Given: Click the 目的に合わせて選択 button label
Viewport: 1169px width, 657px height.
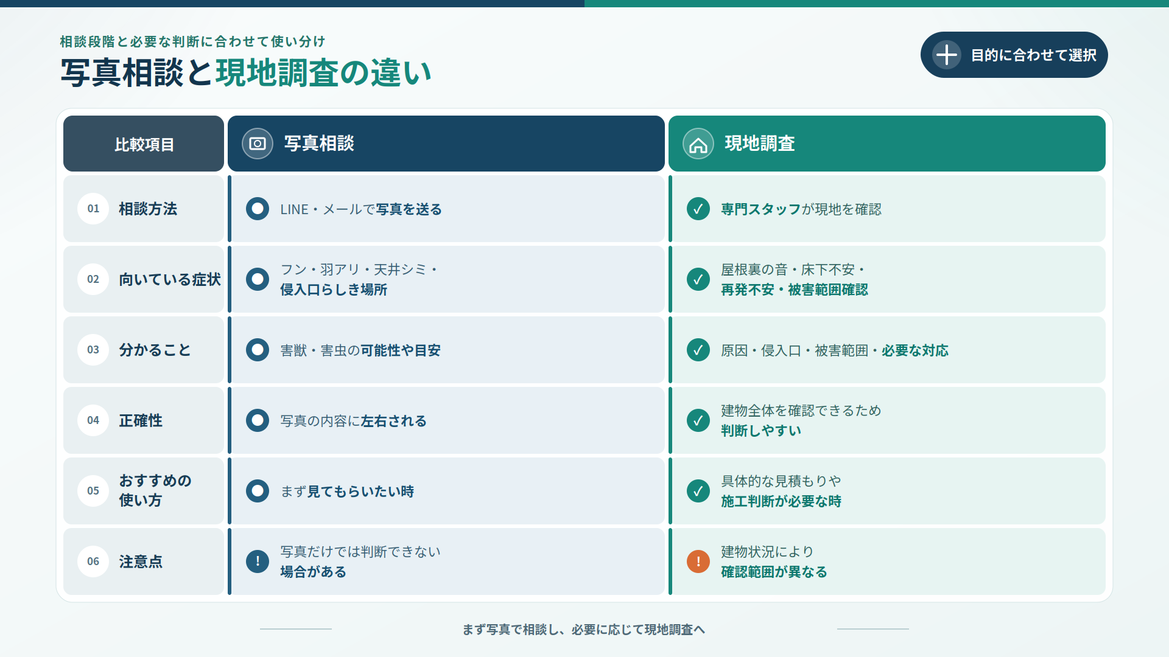Looking at the screenshot, I should pos(1033,55).
